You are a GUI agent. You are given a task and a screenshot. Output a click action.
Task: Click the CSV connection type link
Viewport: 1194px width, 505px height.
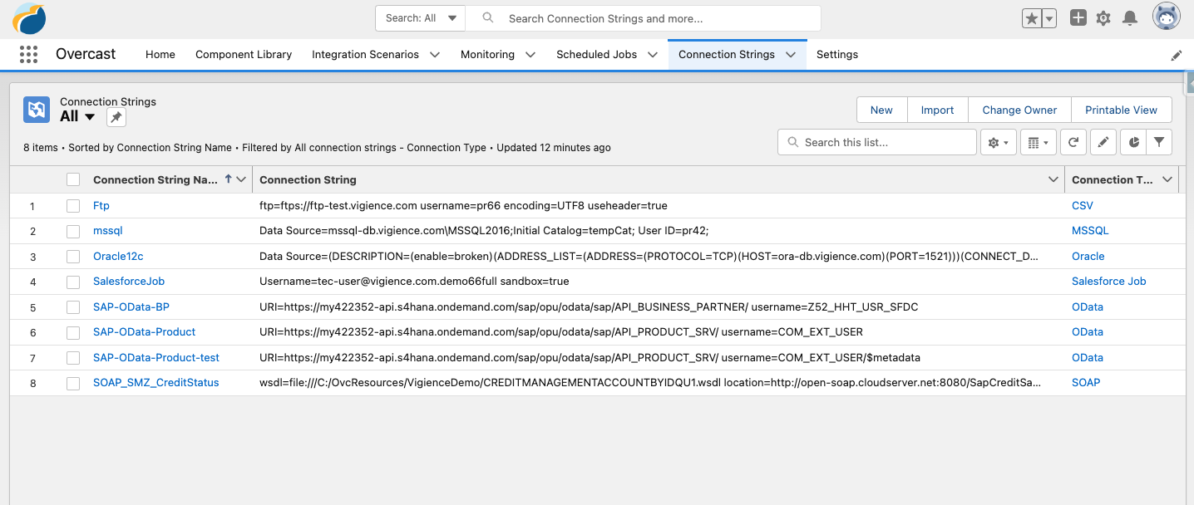(1083, 205)
